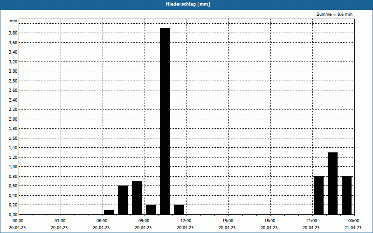Select the '21.04.23' date label
373x233 pixels.
click(x=353, y=227)
